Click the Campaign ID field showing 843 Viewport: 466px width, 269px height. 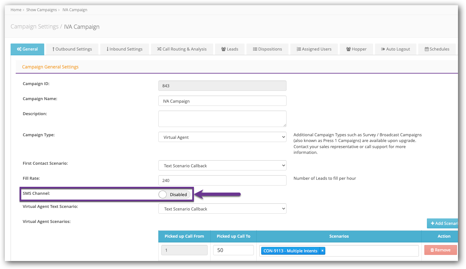tap(222, 86)
